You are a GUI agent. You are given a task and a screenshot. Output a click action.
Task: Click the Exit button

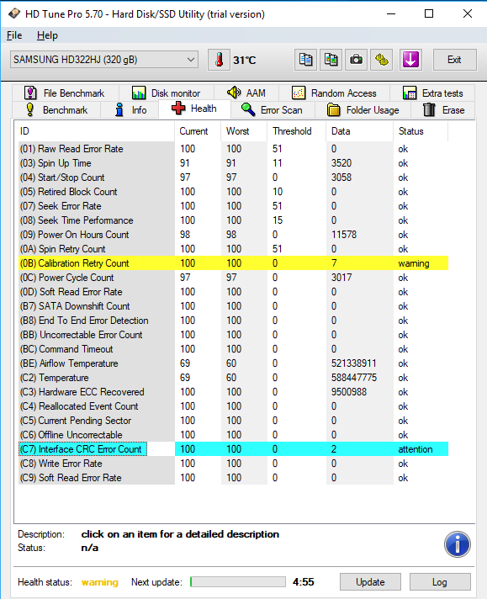coord(454,60)
